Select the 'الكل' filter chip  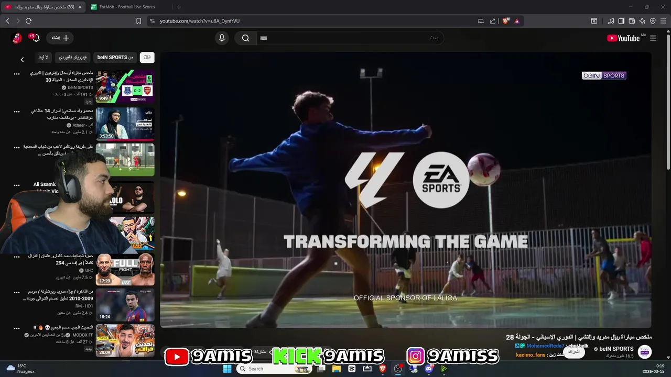tap(147, 57)
